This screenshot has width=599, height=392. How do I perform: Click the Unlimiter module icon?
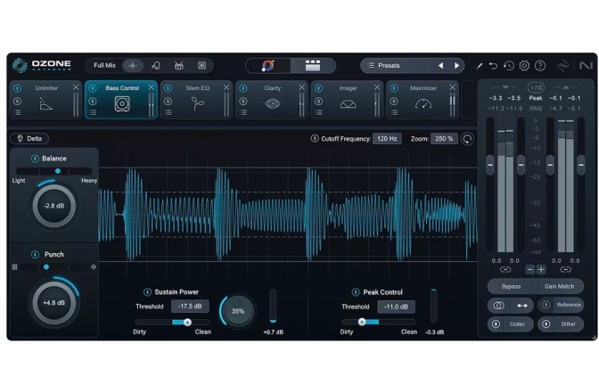[45, 103]
